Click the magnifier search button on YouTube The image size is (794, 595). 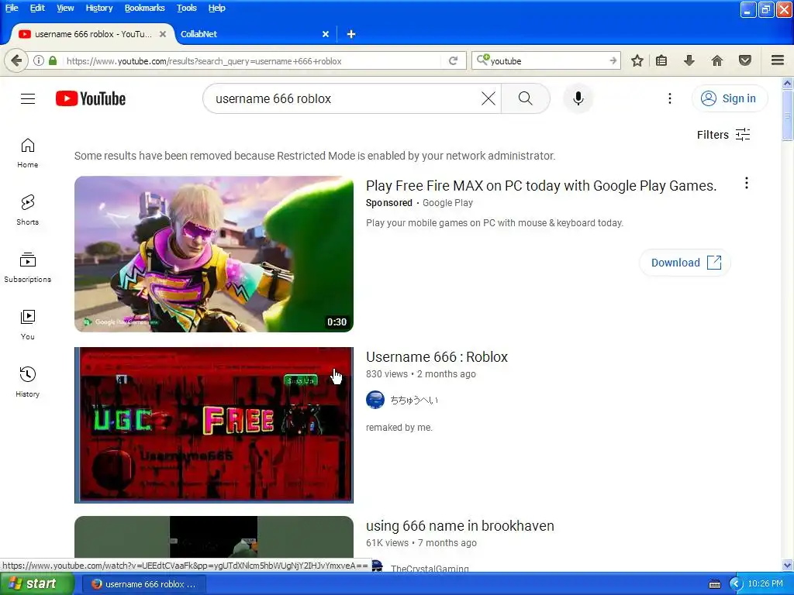(x=526, y=98)
